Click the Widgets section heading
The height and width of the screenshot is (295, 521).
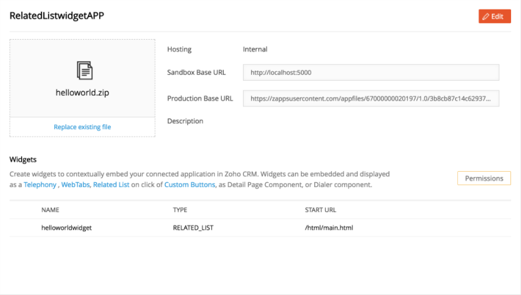point(23,159)
